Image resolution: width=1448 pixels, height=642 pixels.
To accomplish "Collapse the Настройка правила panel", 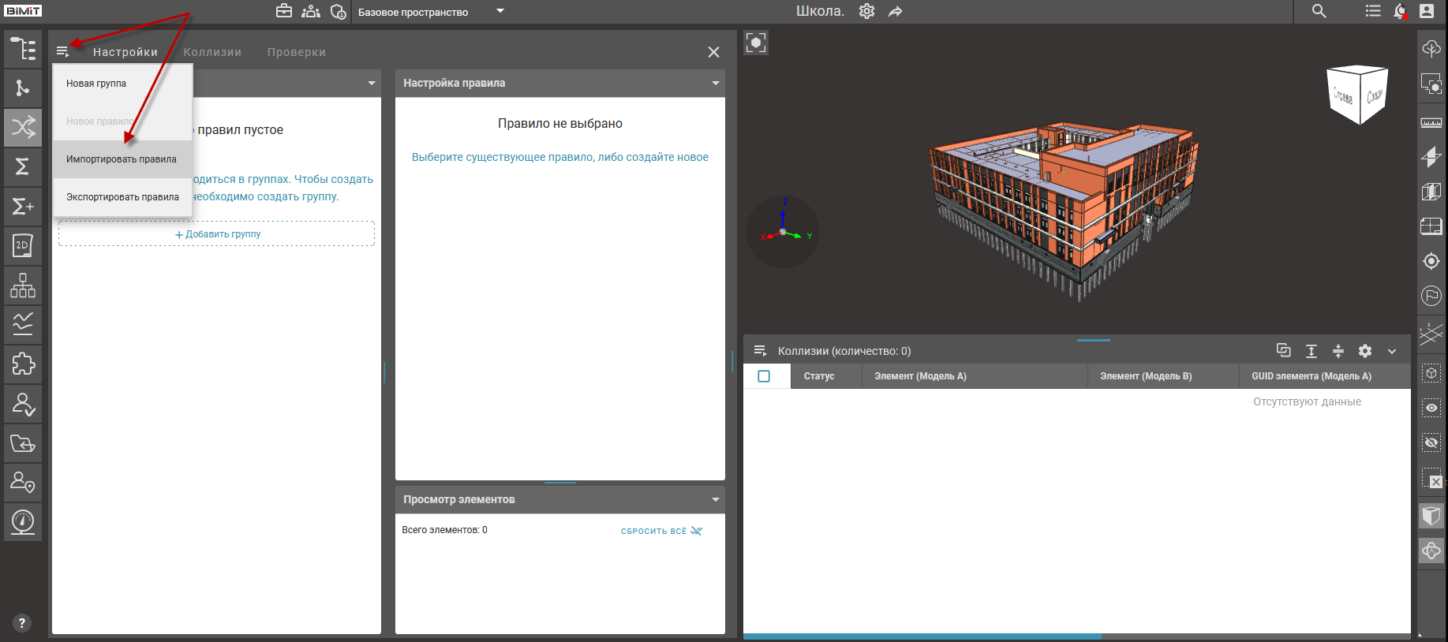I will [715, 83].
